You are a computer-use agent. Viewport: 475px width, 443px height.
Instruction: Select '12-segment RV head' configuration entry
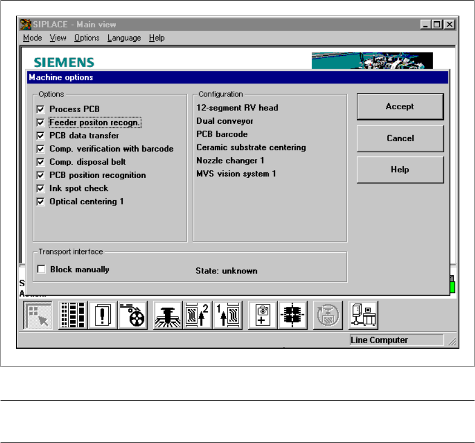(x=237, y=108)
